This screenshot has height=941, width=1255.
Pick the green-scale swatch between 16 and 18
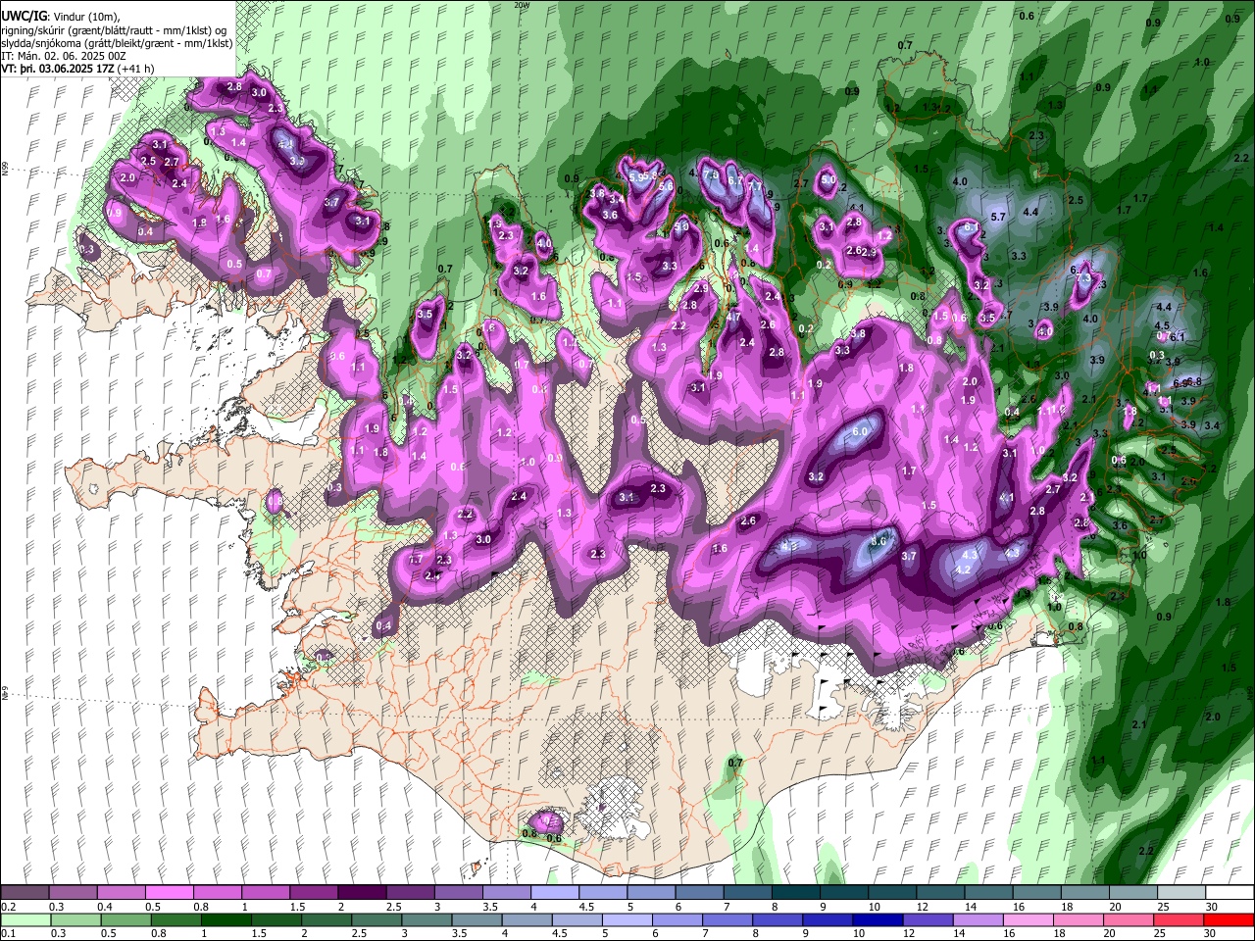pos(1029,919)
